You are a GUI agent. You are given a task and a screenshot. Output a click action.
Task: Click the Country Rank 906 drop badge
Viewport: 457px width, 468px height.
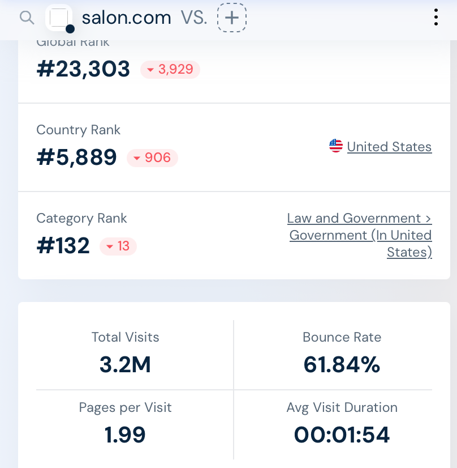(152, 158)
